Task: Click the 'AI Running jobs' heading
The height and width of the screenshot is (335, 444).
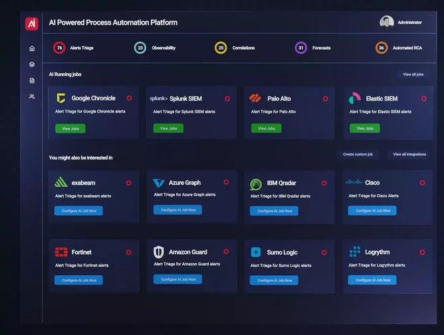Action: pyautogui.click(x=65, y=74)
